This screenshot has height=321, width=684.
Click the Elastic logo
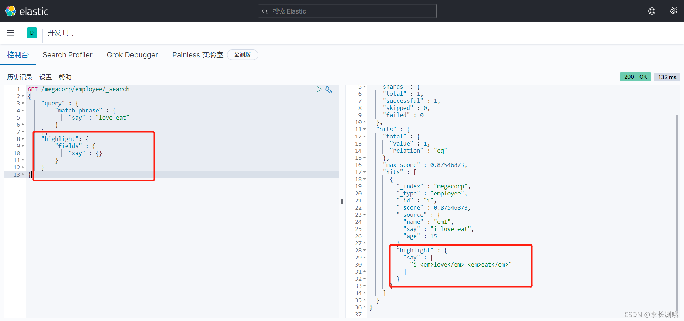click(x=27, y=11)
